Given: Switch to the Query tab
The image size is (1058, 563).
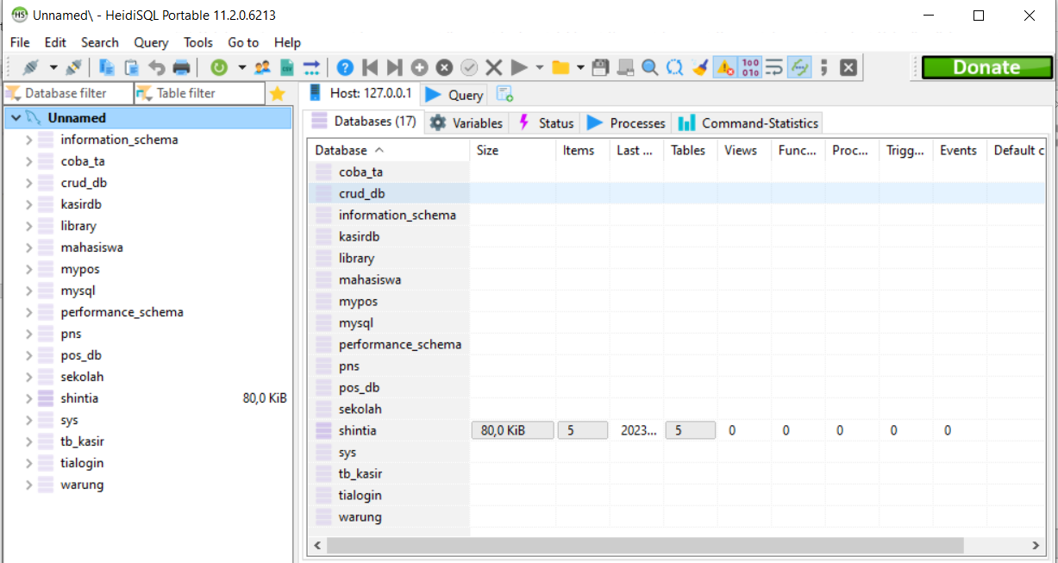Looking at the screenshot, I should point(455,95).
